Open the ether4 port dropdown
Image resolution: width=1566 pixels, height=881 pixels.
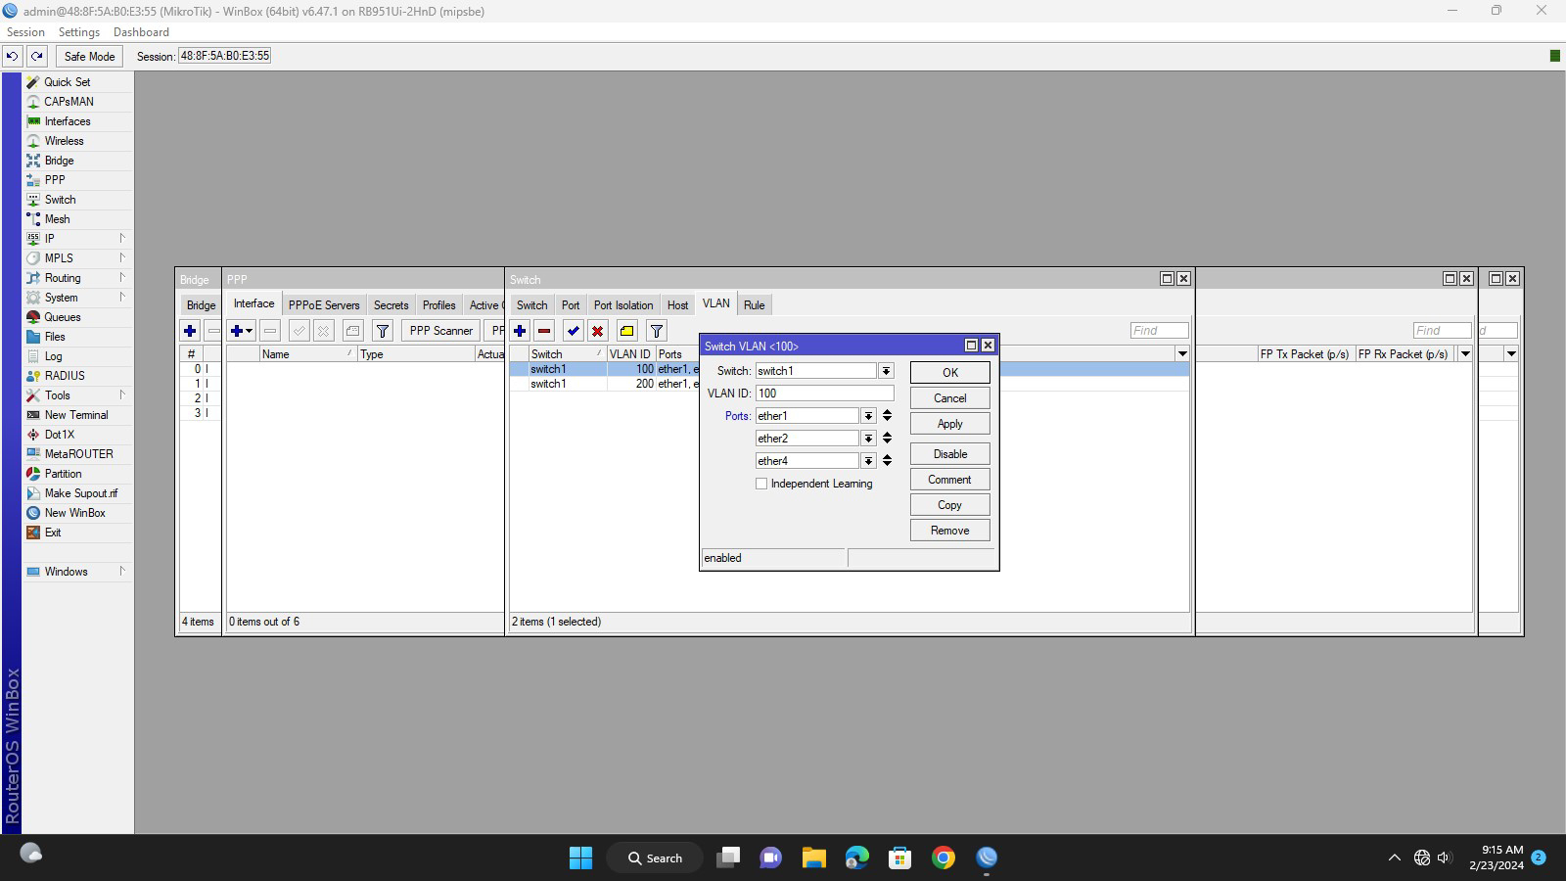tap(868, 461)
